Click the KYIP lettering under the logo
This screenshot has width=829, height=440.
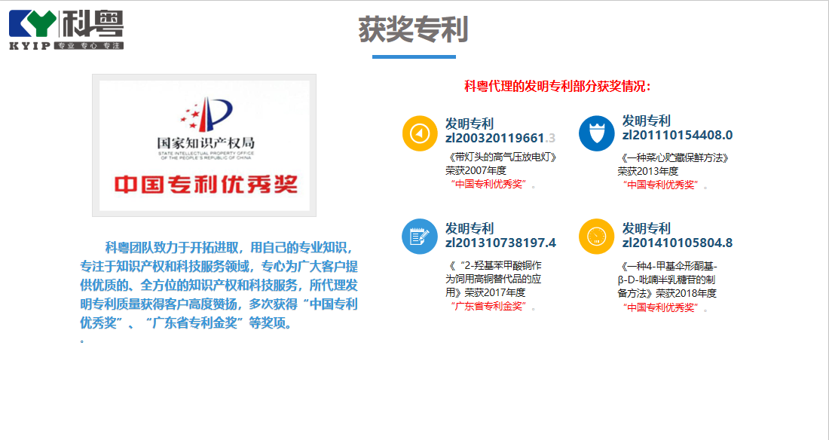[29, 46]
